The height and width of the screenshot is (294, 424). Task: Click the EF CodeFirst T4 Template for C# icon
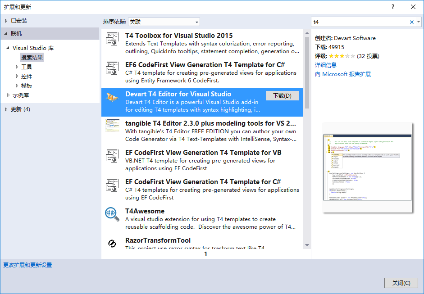[112, 185]
